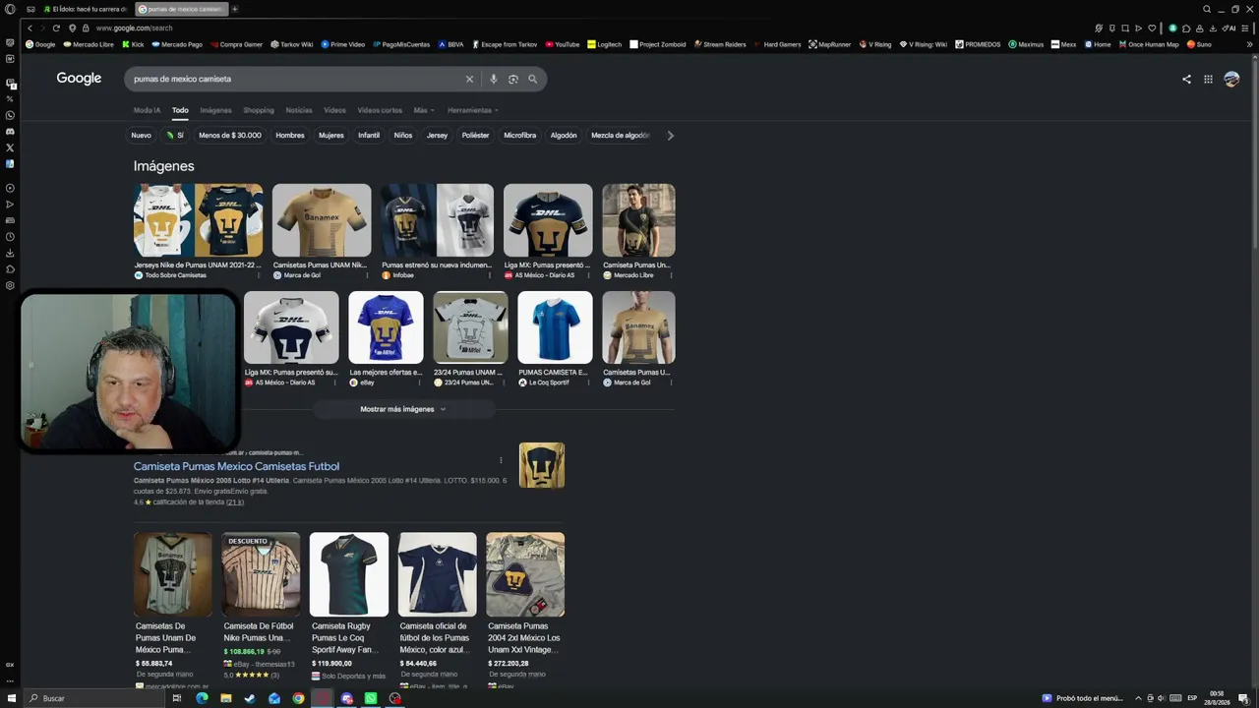Screen dimensions: 1259x708
Task: Open the Herramientas dropdown
Action: (472, 110)
